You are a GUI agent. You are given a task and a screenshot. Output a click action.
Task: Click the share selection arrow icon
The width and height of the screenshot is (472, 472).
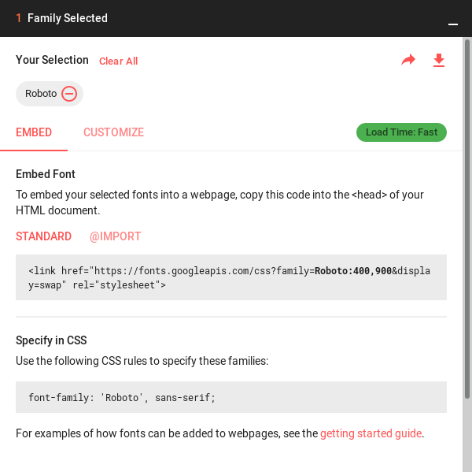408,60
